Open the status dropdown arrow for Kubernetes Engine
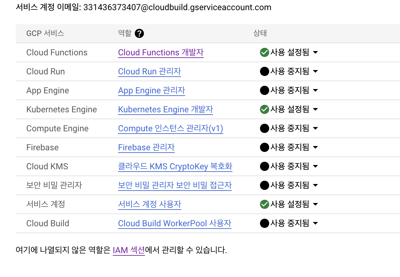This screenshot has height=277, width=400. pos(315,110)
